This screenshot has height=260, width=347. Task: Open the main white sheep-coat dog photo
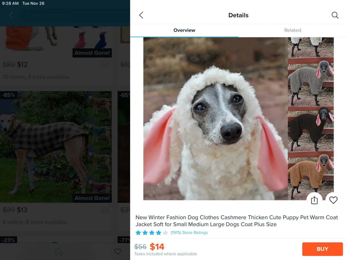point(216,119)
